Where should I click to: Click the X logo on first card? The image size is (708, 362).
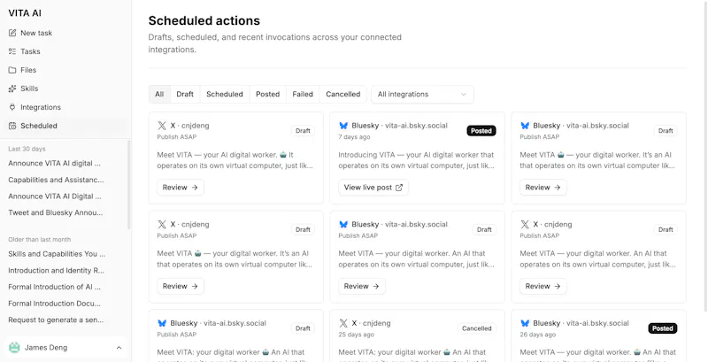coord(162,126)
